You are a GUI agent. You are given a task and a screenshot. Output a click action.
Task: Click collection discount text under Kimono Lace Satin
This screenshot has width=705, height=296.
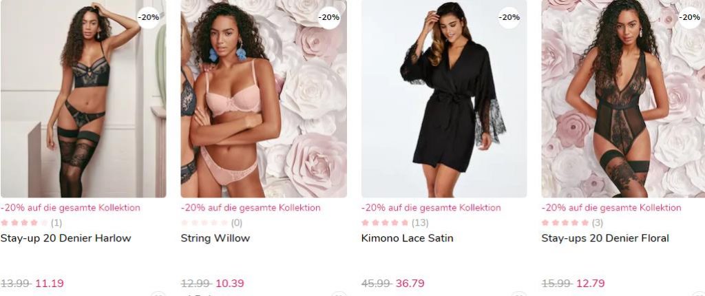pos(431,208)
